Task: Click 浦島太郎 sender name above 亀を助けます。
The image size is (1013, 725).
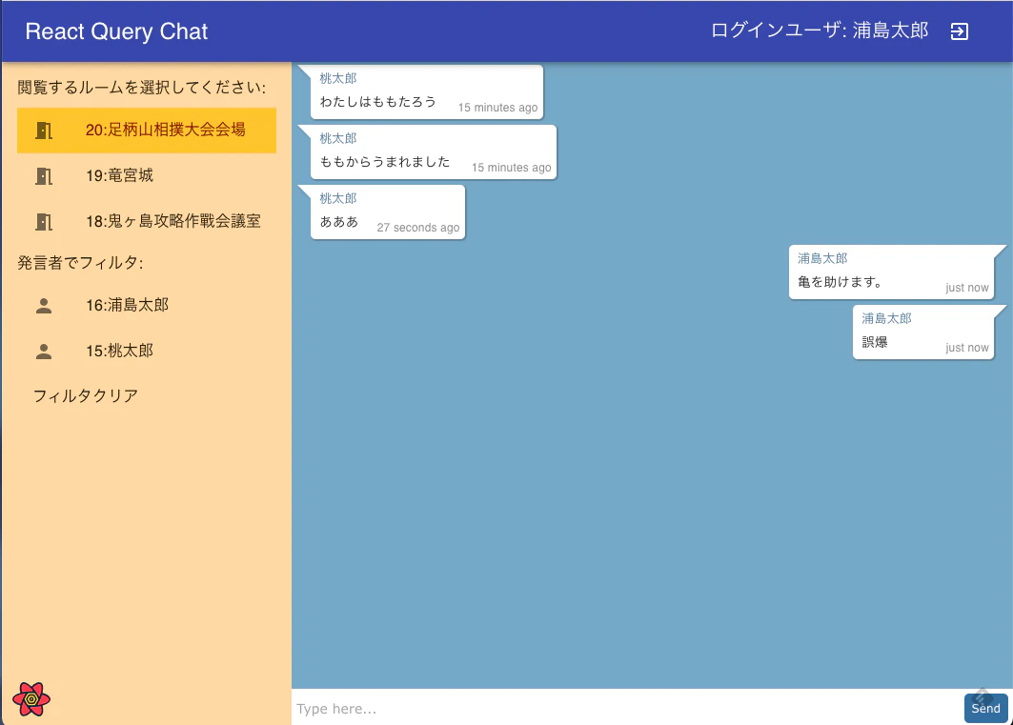Action: pyautogui.click(x=822, y=259)
